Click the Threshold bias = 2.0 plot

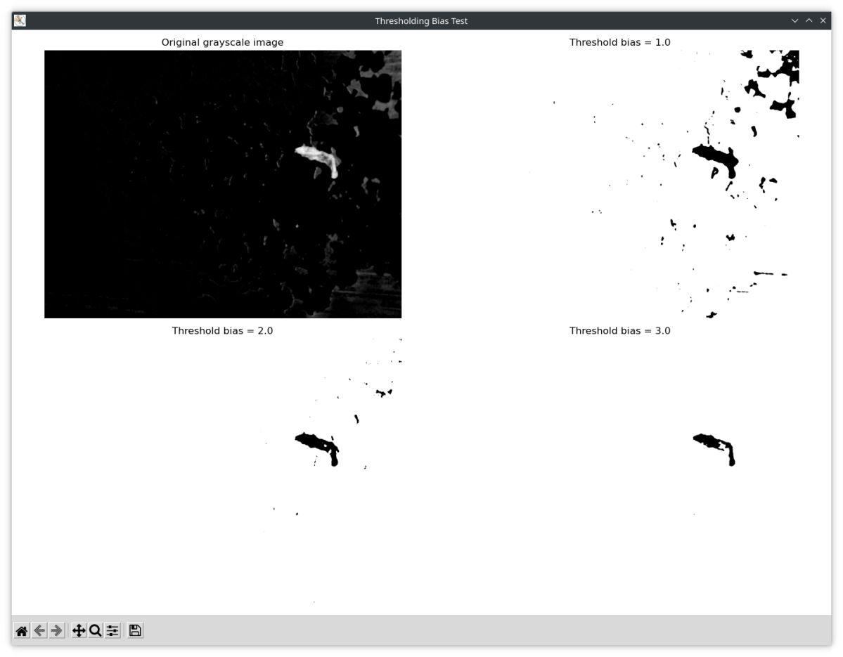(223, 473)
